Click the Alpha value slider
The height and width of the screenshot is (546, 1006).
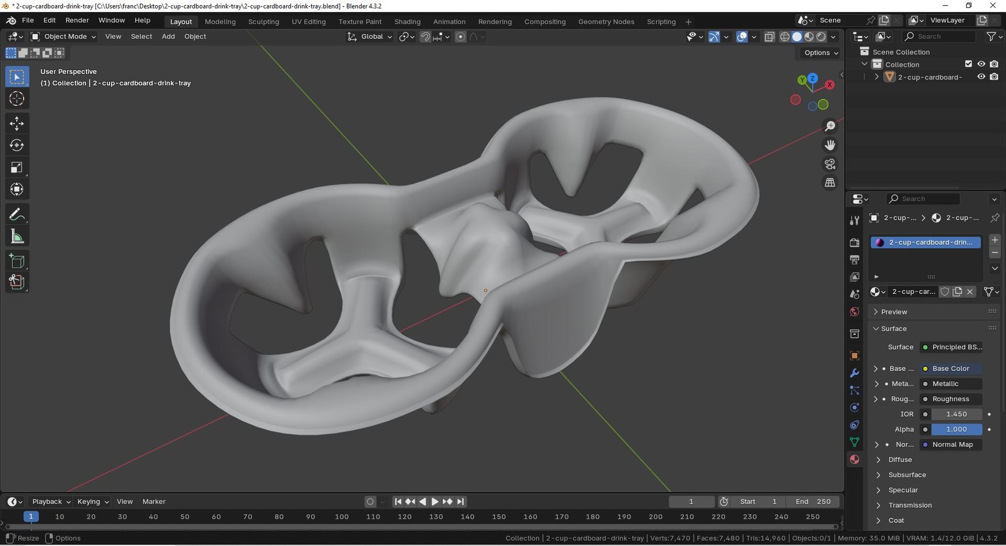point(956,429)
